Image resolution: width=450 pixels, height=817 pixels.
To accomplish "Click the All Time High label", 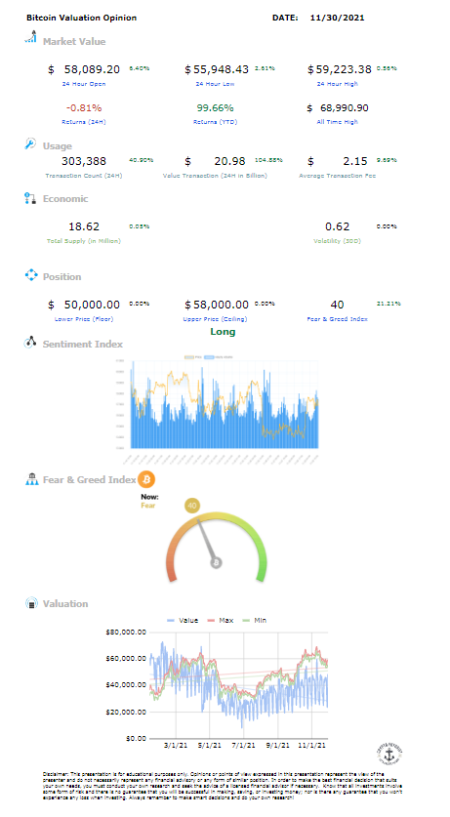I will pyautogui.click(x=338, y=122).
